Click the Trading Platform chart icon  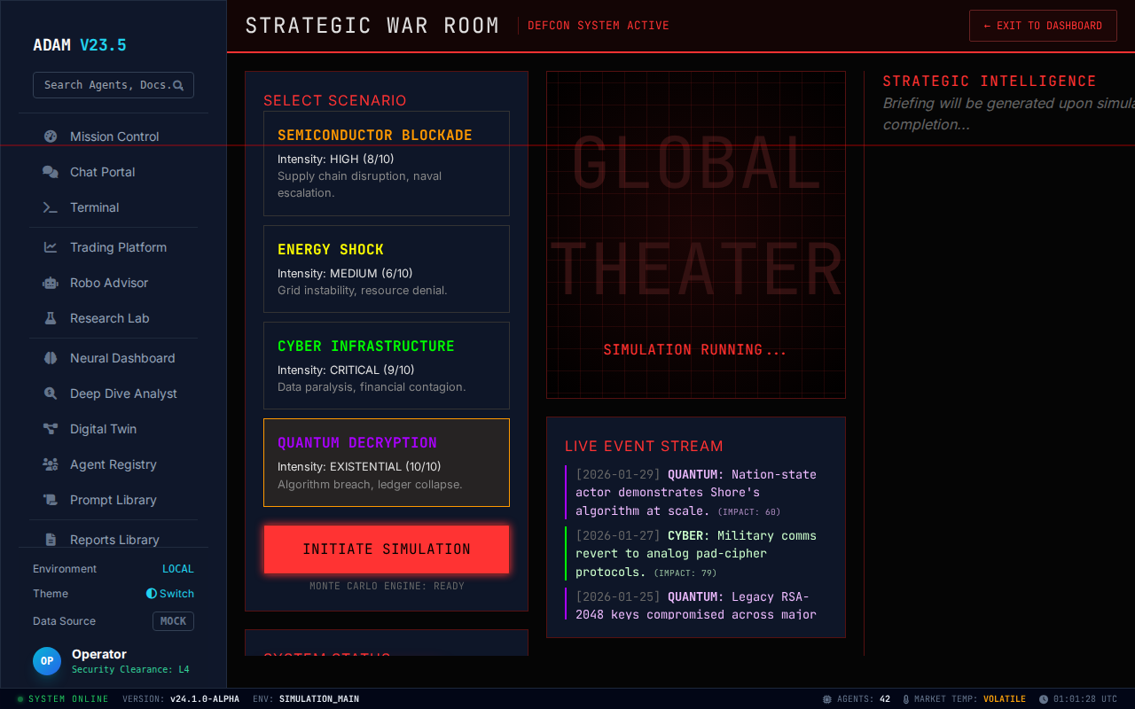click(51, 247)
